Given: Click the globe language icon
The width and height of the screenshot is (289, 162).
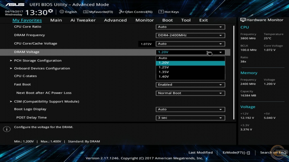Looking at the screenshot, I should pyautogui.click(x=62, y=11).
